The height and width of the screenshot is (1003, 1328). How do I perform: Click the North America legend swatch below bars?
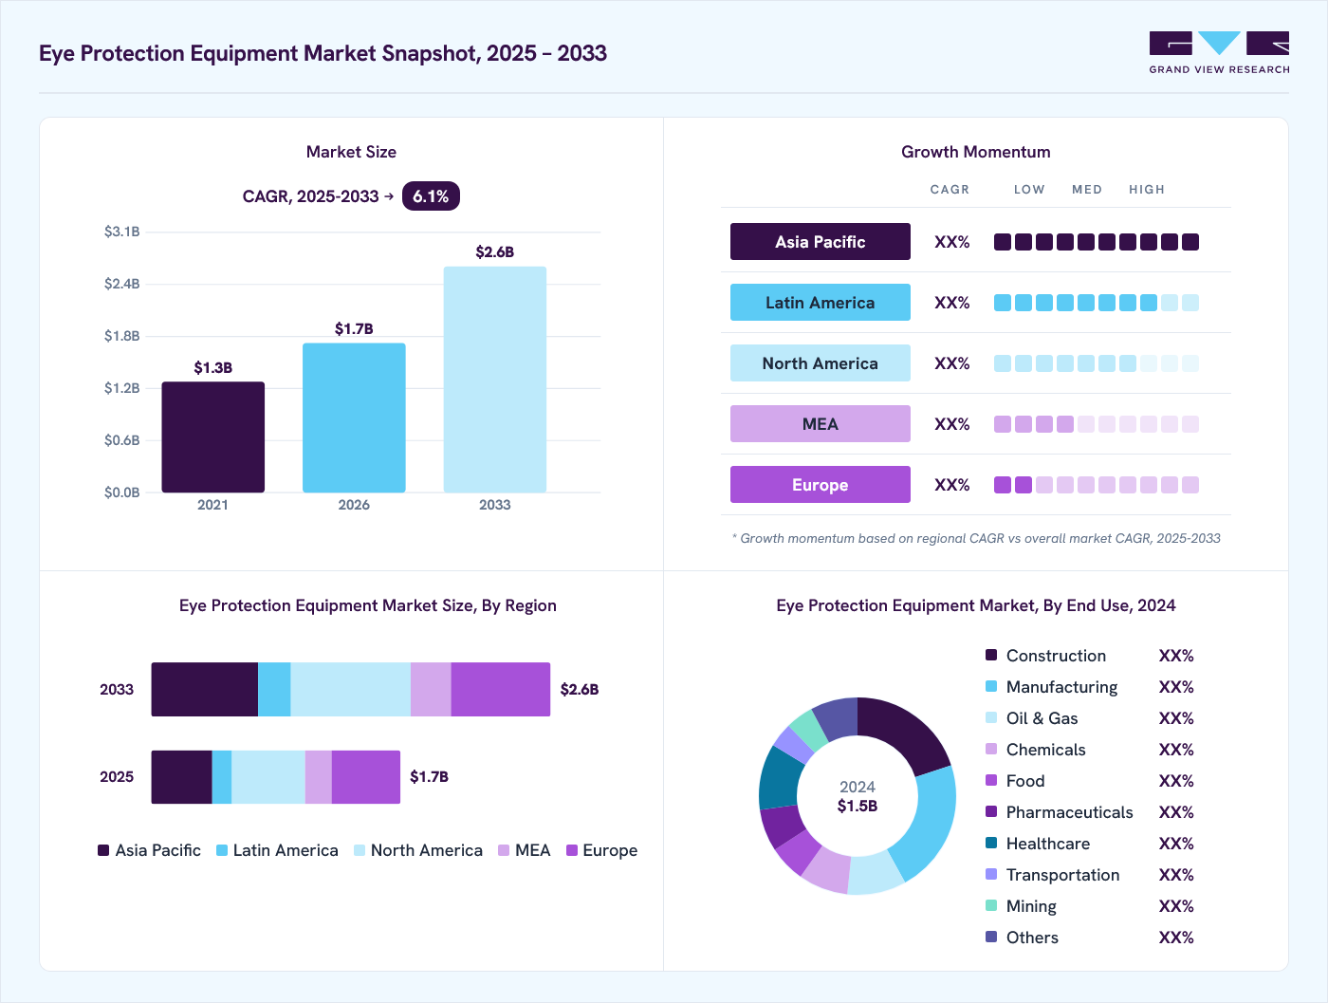coord(360,850)
